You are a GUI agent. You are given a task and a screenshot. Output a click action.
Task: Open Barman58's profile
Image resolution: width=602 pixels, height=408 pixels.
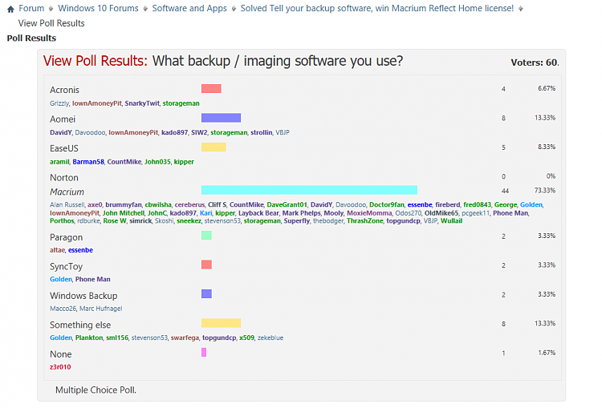click(88, 162)
